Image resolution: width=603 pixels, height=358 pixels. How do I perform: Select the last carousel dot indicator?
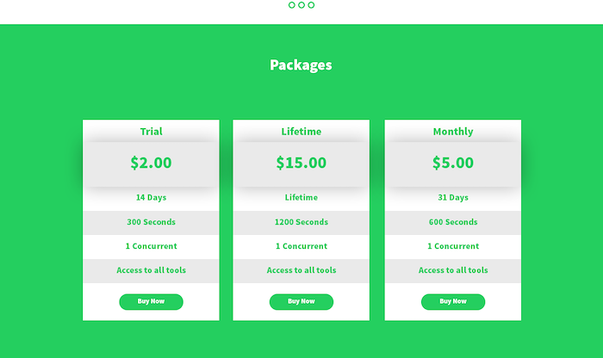coord(311,5)
